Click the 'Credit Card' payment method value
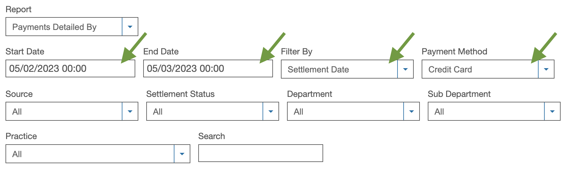The width and height of the screenshot is (571, 173). 450,70
